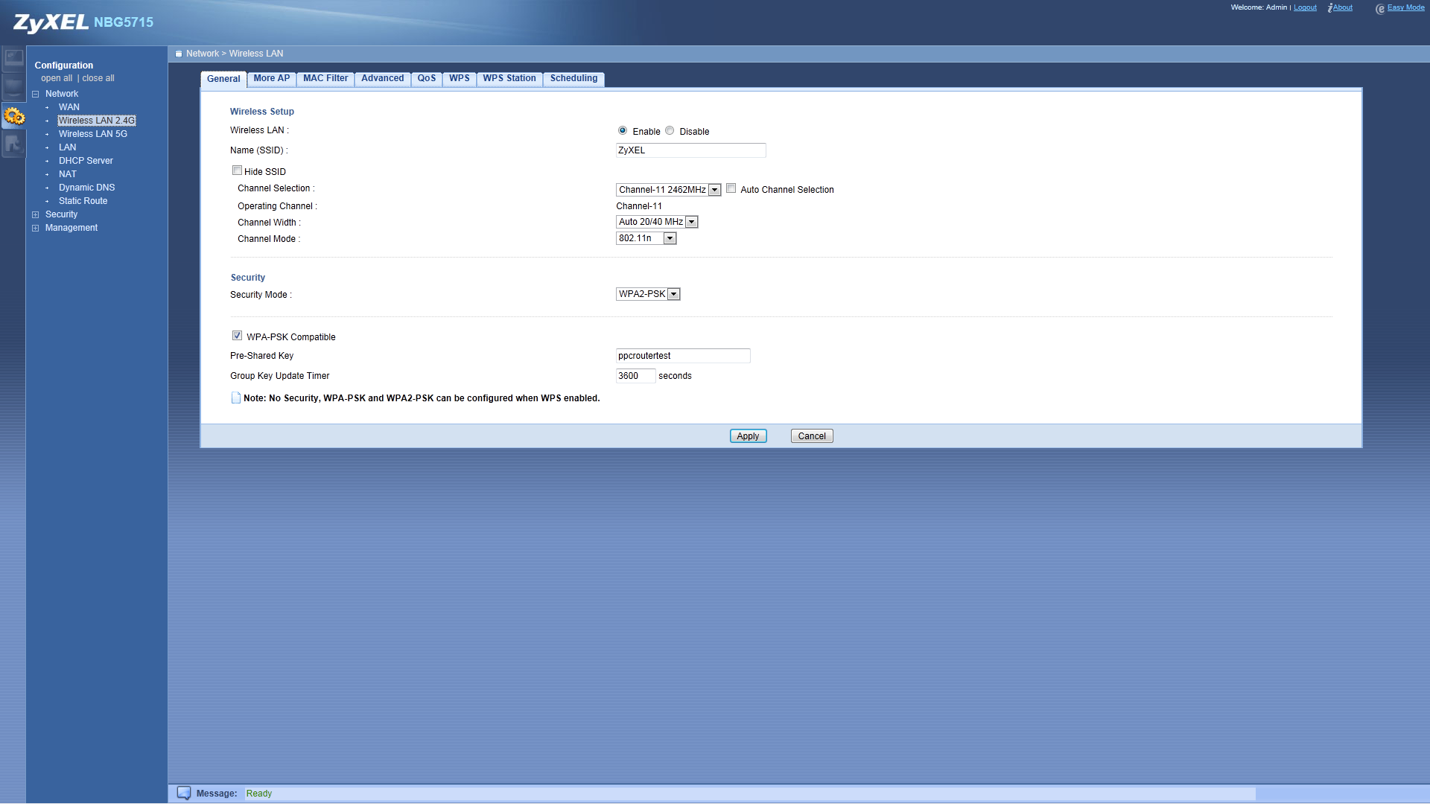Click the ZyXEL NBG5715 logo
This screenshot has height=804, width=1430.
(x=83, y=22)
